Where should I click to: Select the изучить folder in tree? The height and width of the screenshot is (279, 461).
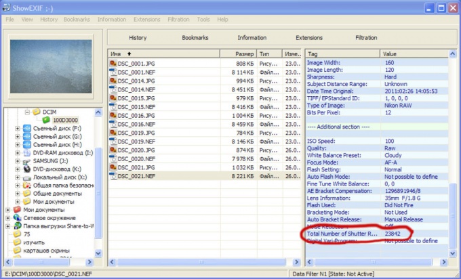click(x=34, y=242)
